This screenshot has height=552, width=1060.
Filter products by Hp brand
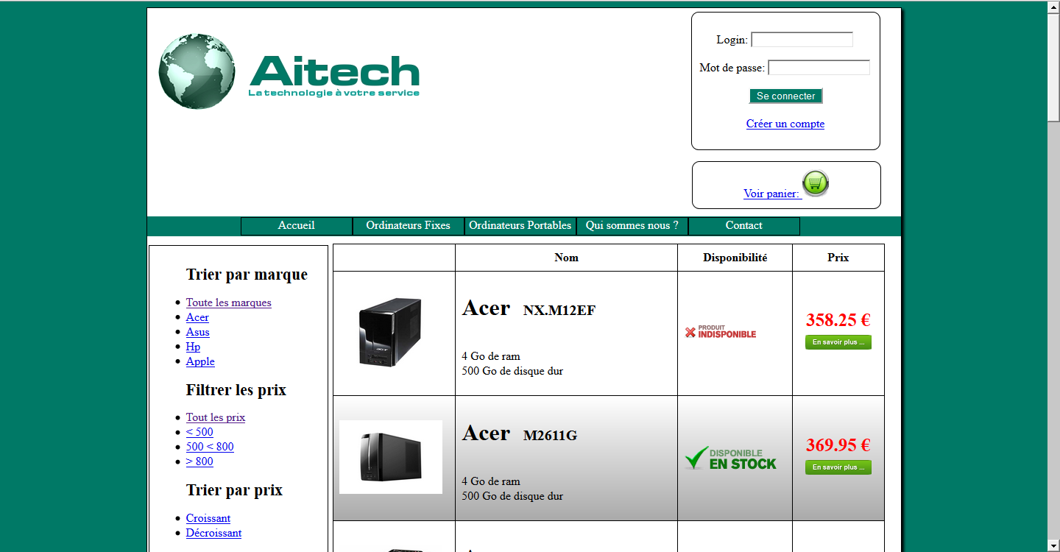pos(193,347)
